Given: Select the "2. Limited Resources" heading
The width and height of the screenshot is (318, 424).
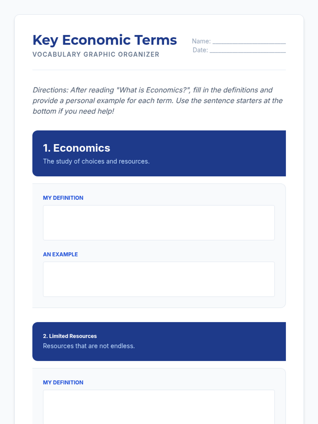Looking at the screenshot, I should pyautogui.click(x=70, y=336).
